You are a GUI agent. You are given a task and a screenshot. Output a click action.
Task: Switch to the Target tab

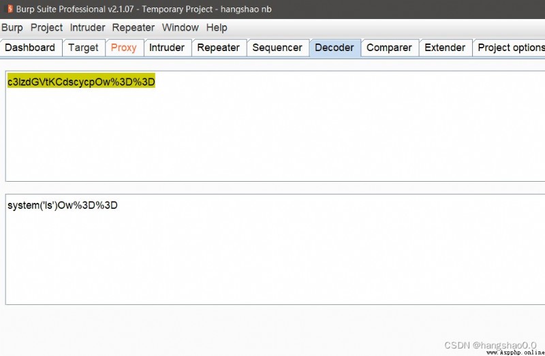83,48
